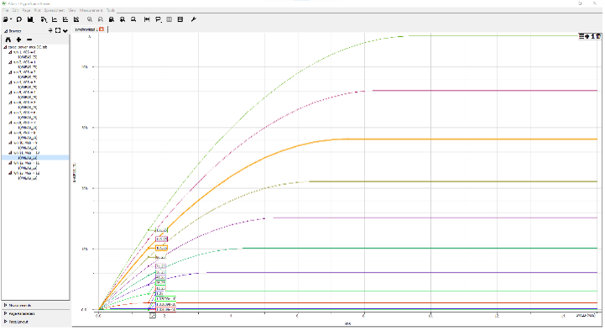Click the plus icon in Browser panel

coord(18,39)
